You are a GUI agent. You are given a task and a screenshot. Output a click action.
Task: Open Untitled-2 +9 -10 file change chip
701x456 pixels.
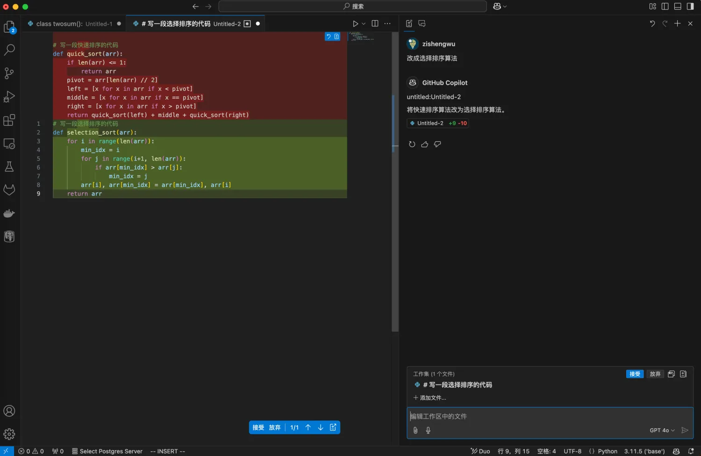pyautogui.click(x=438, y=123)
